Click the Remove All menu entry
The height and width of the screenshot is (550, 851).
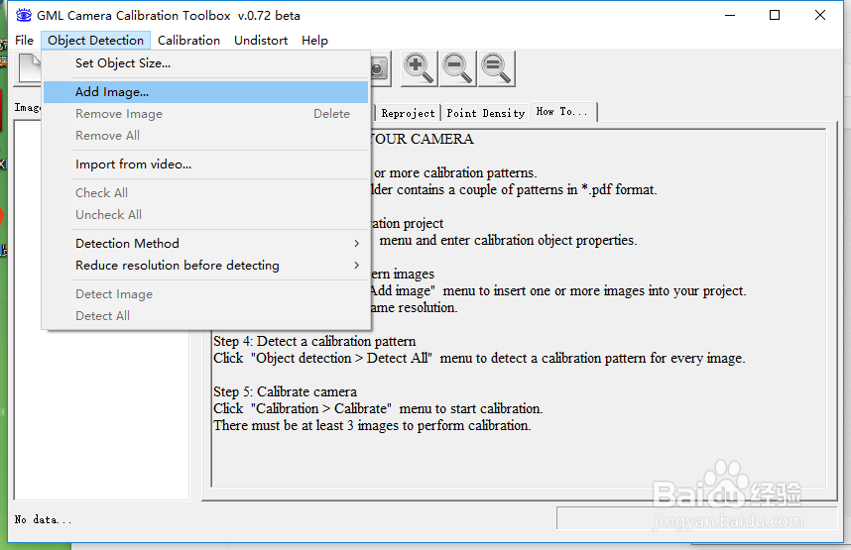(205, 136)
